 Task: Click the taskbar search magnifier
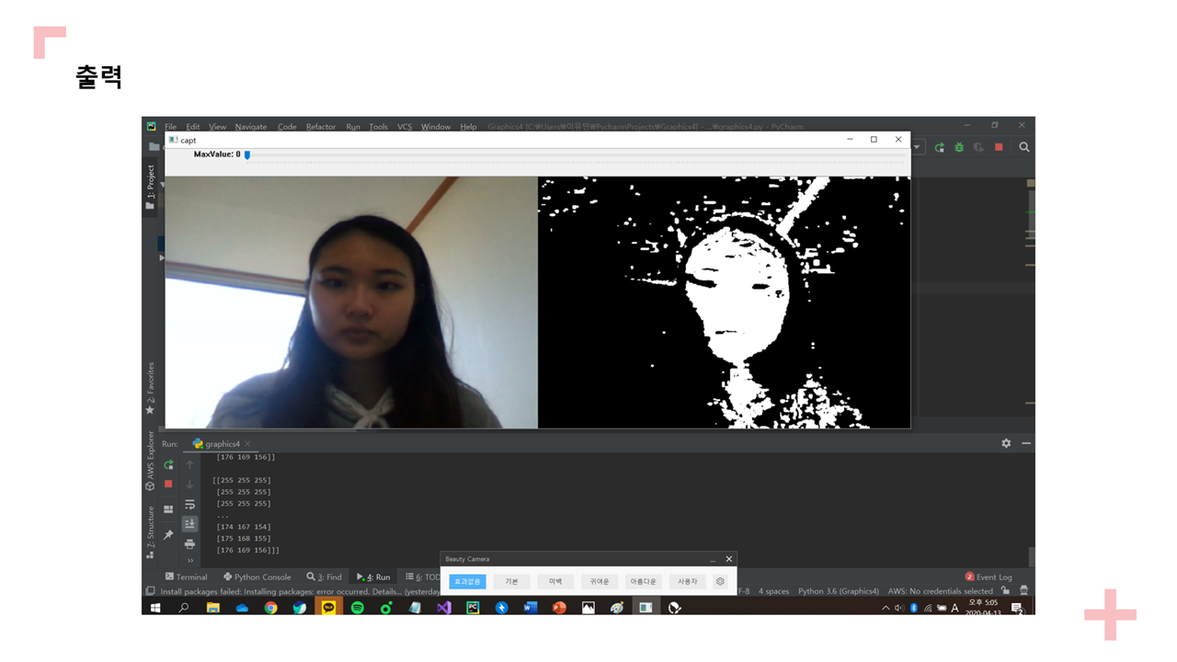(x=184, y=608)
